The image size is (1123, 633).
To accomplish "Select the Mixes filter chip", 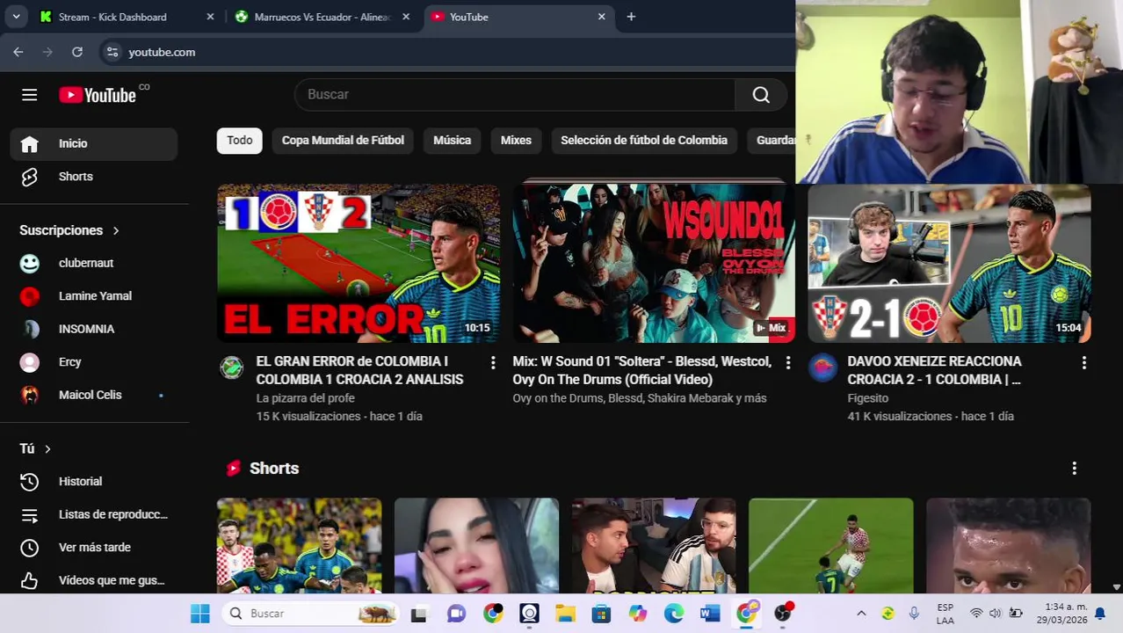I will [516, 141].
